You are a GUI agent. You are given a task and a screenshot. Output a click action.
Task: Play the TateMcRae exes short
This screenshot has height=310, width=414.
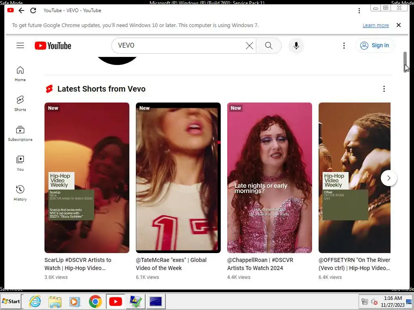pos(178,178)
